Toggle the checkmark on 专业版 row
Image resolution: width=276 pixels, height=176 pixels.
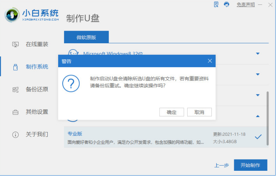tap(258, 136)
